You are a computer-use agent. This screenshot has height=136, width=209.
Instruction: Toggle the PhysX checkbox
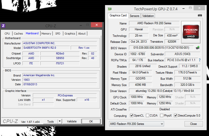point(162,116)
